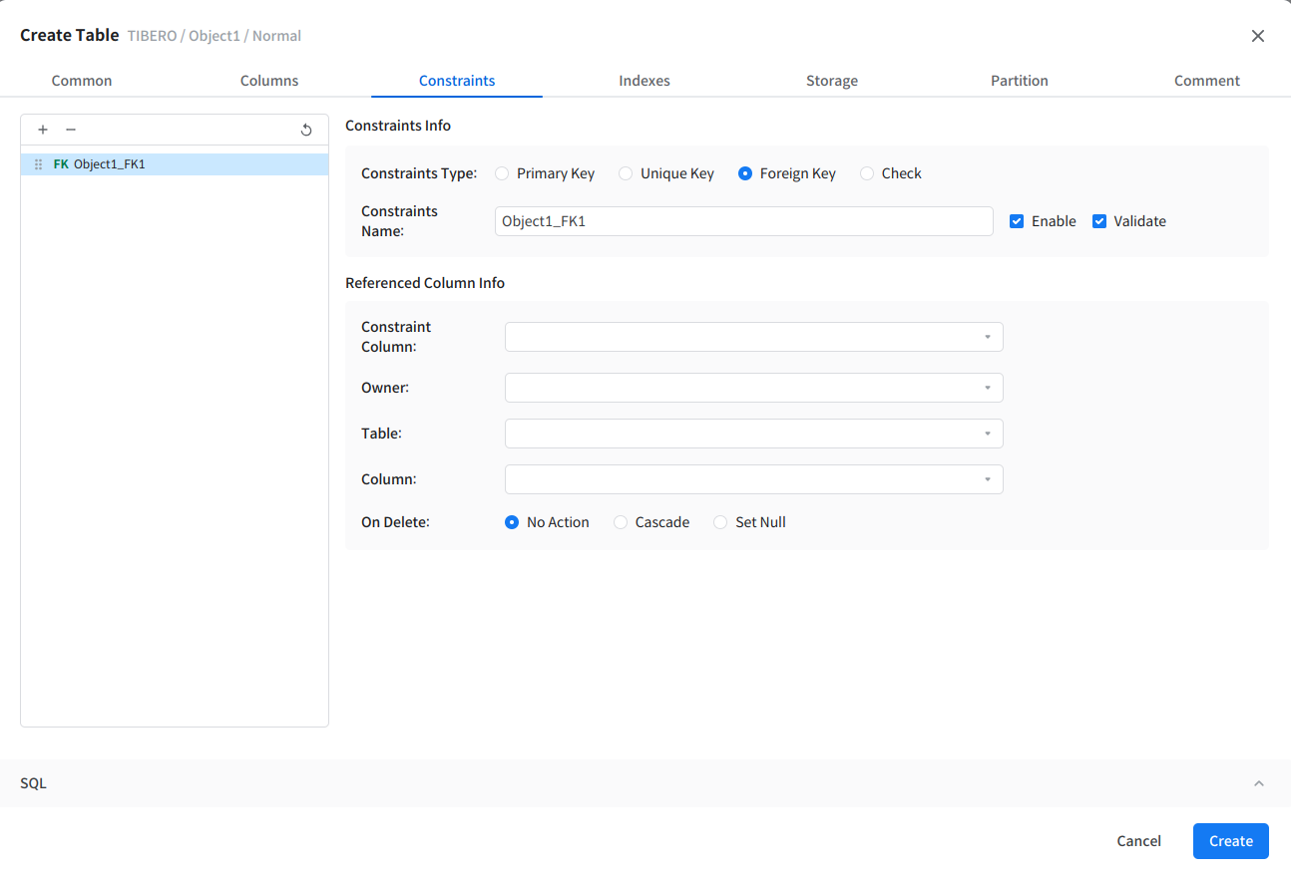Open the Constraint Column dropdown
The width and height of the screenshot is (1291, 879).
753,337
